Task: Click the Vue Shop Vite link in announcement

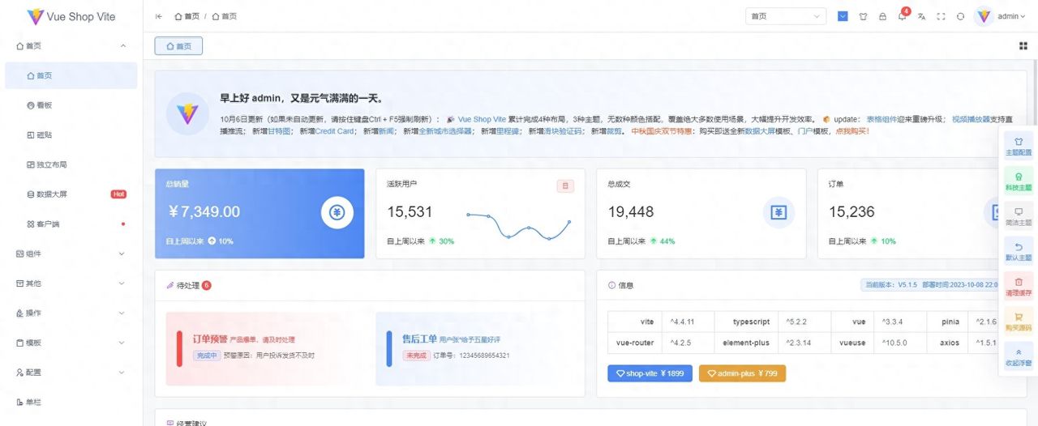Action: (x=482, y=119)
